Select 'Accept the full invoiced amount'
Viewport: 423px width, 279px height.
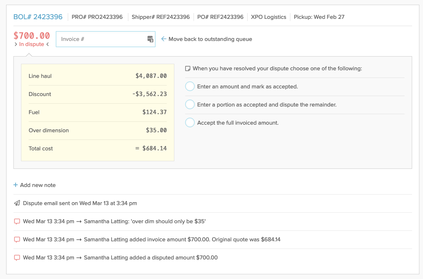(x=190, y=122)
